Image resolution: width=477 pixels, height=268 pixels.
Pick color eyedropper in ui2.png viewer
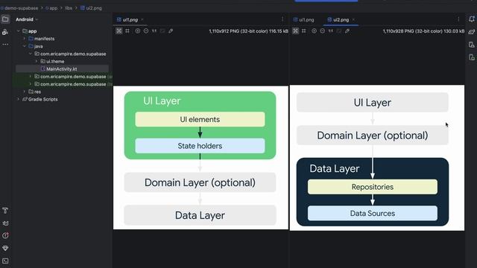[x=347, y=31]
